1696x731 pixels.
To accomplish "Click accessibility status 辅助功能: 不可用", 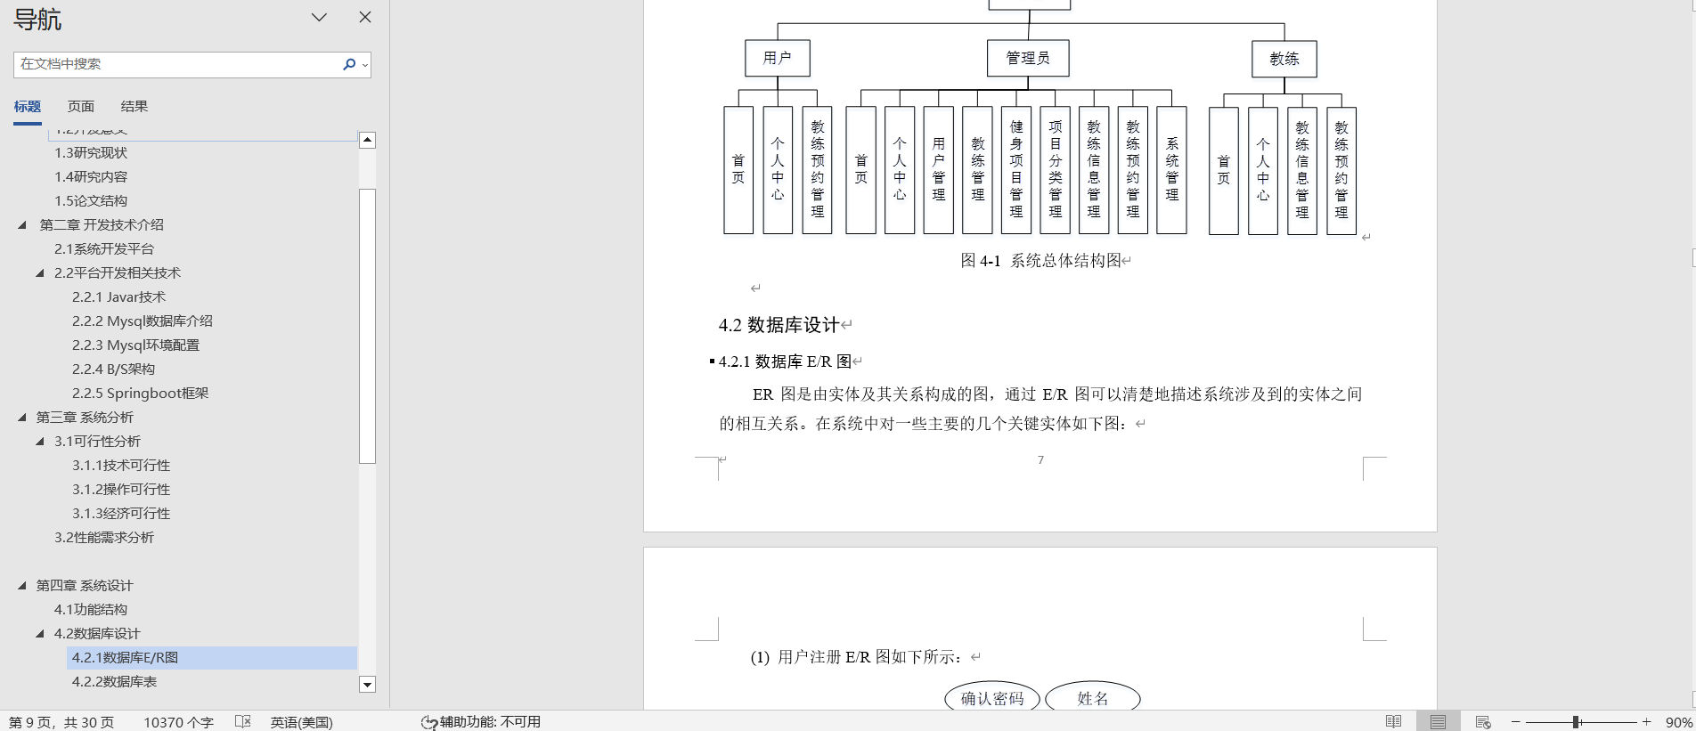I will pyautogui.click(x=481, y=722).
